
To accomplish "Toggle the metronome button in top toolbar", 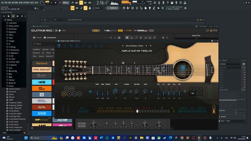I will point(73,3).
